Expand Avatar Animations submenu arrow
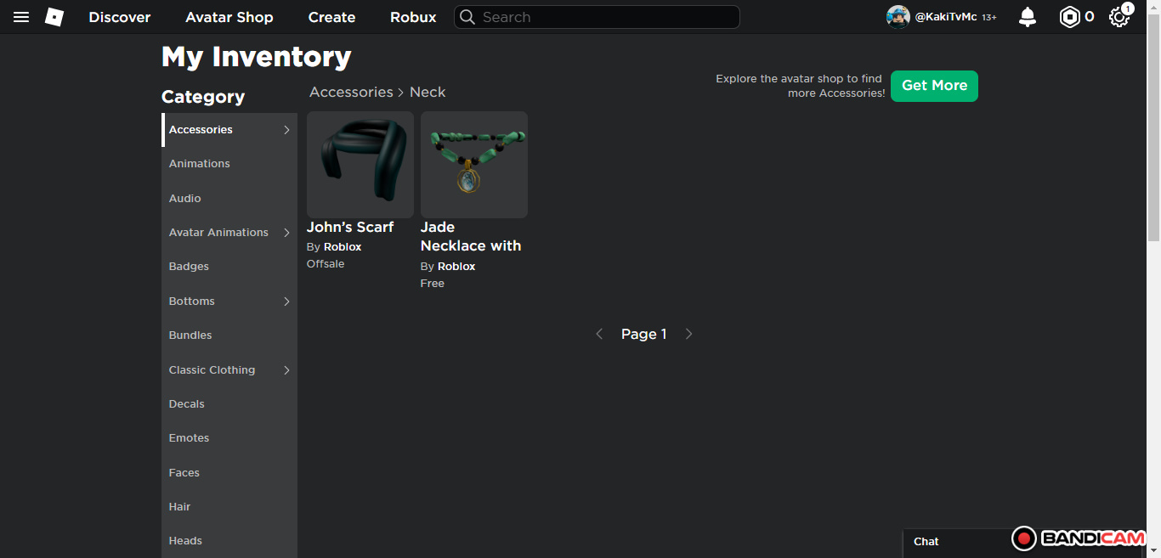Screen dimensions: 1161x558 pos(286,233)
